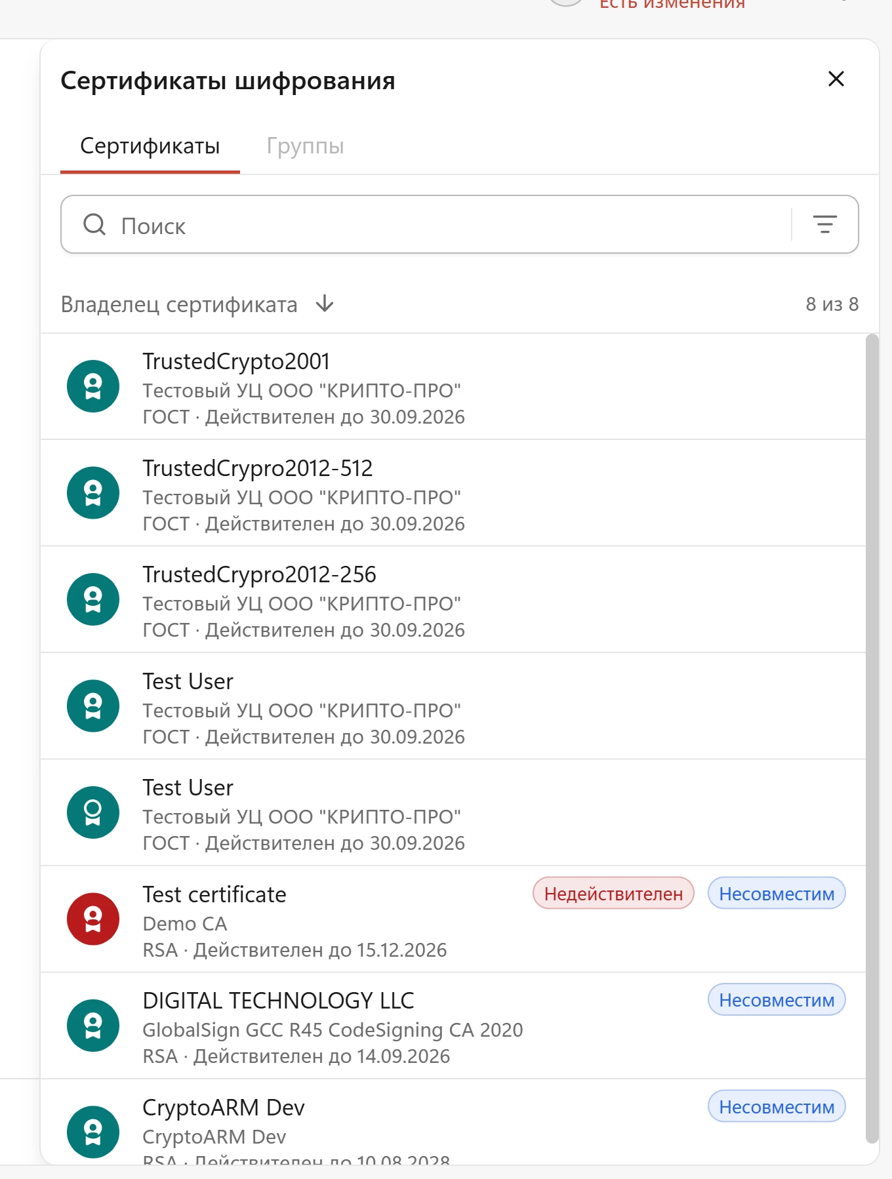Click the magnifier icon in search

(x=94, y=225)
